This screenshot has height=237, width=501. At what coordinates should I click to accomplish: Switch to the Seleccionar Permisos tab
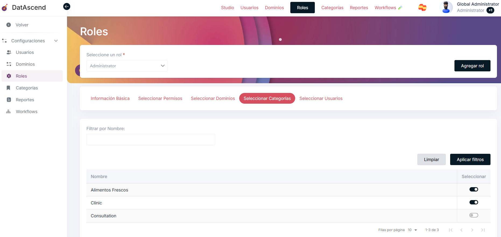pos(160,98)
